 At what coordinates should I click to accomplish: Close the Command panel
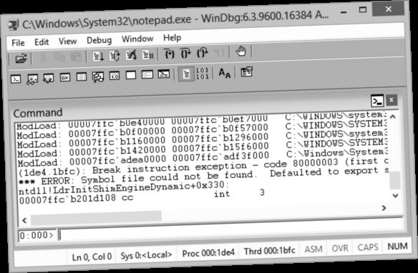click(392, 100)
